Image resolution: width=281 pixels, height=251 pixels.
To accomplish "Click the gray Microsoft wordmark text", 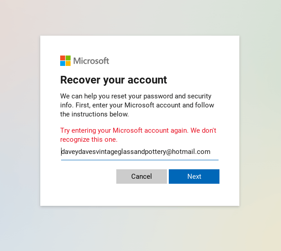I will coord(91,61).
